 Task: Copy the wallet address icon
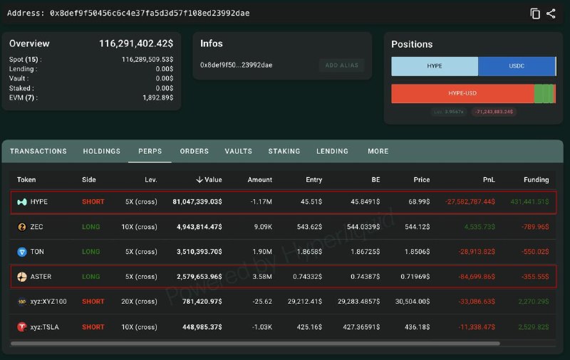(x=535, y=14)
